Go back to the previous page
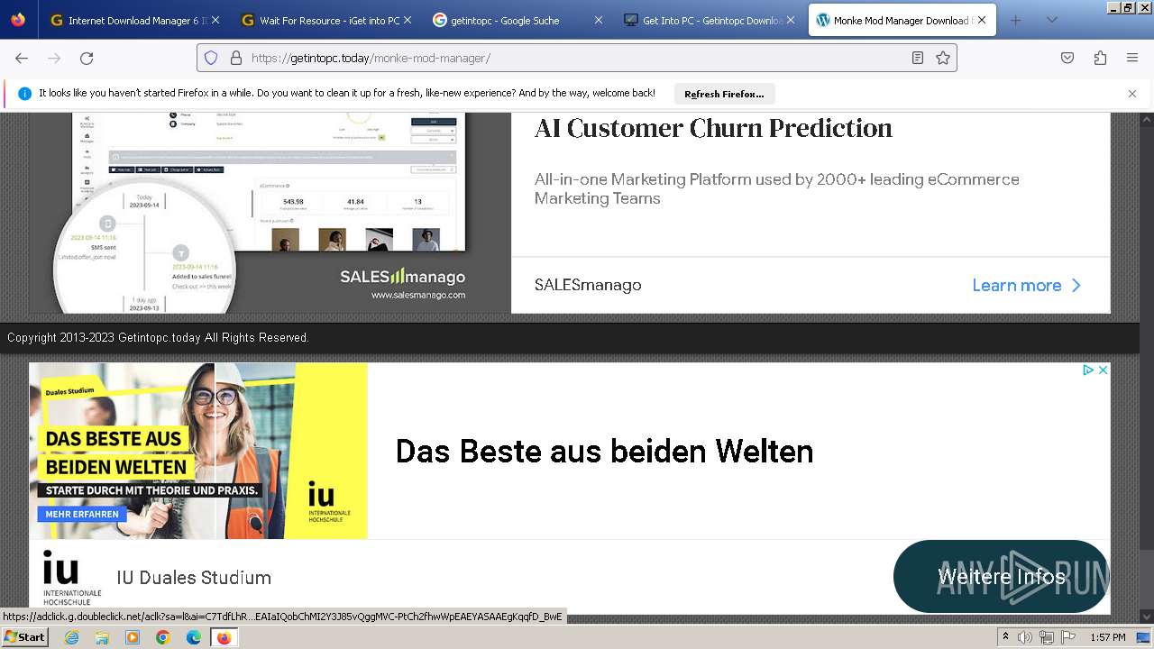The height and width of the screenshot is (649, 1154). coord(22,58)
